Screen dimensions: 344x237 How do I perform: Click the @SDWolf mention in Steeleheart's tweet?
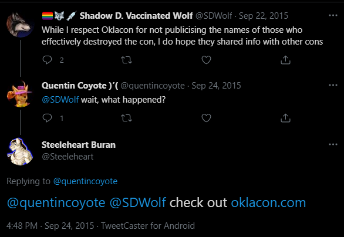pos(137,202)
